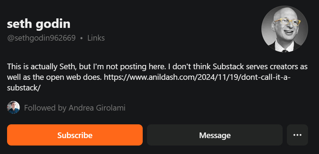Click the orange Subscribe button
319x154 pixels.
75,135
